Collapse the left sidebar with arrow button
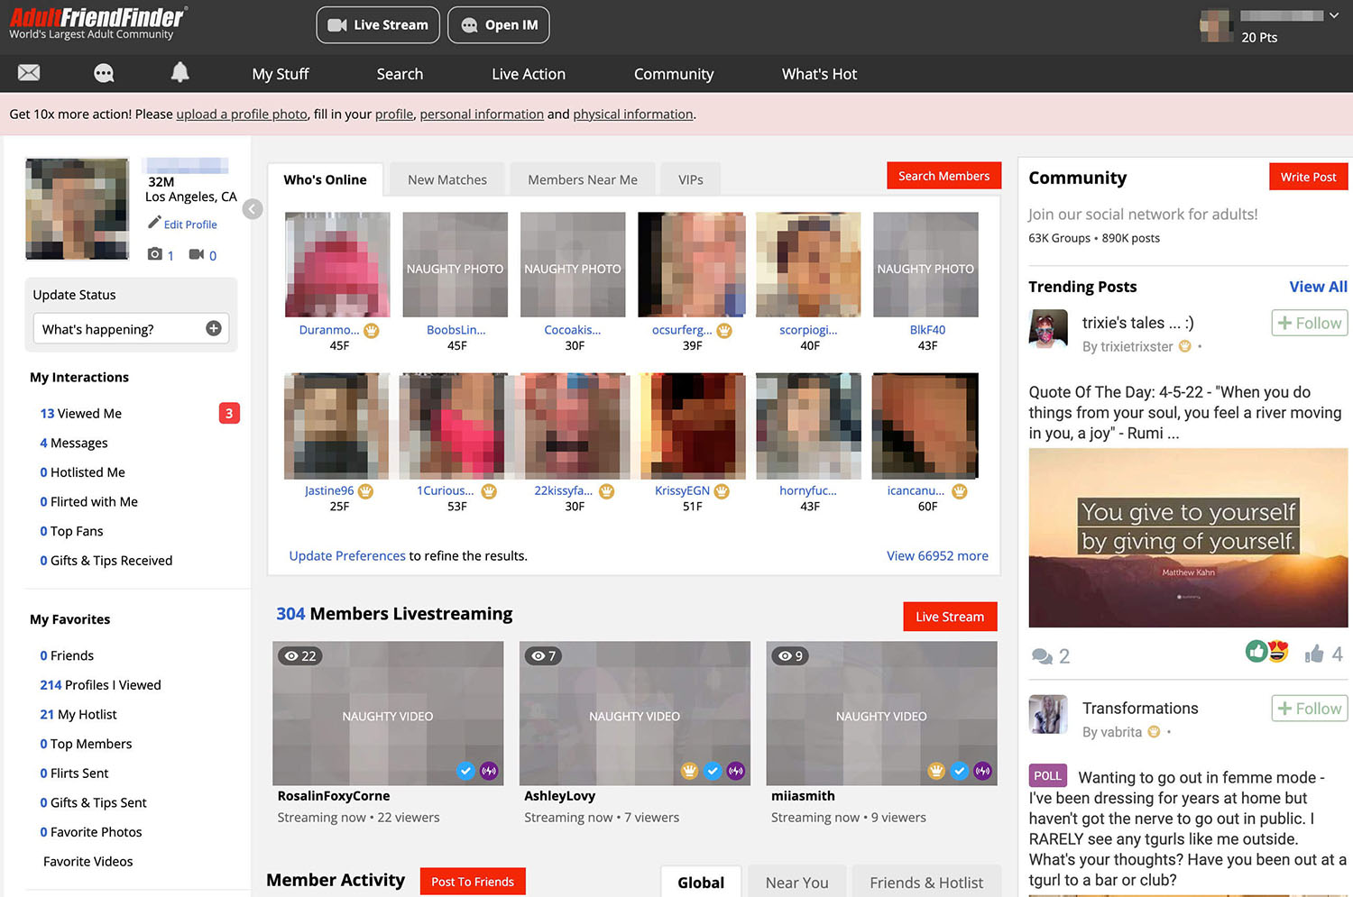 coord(253,209)
